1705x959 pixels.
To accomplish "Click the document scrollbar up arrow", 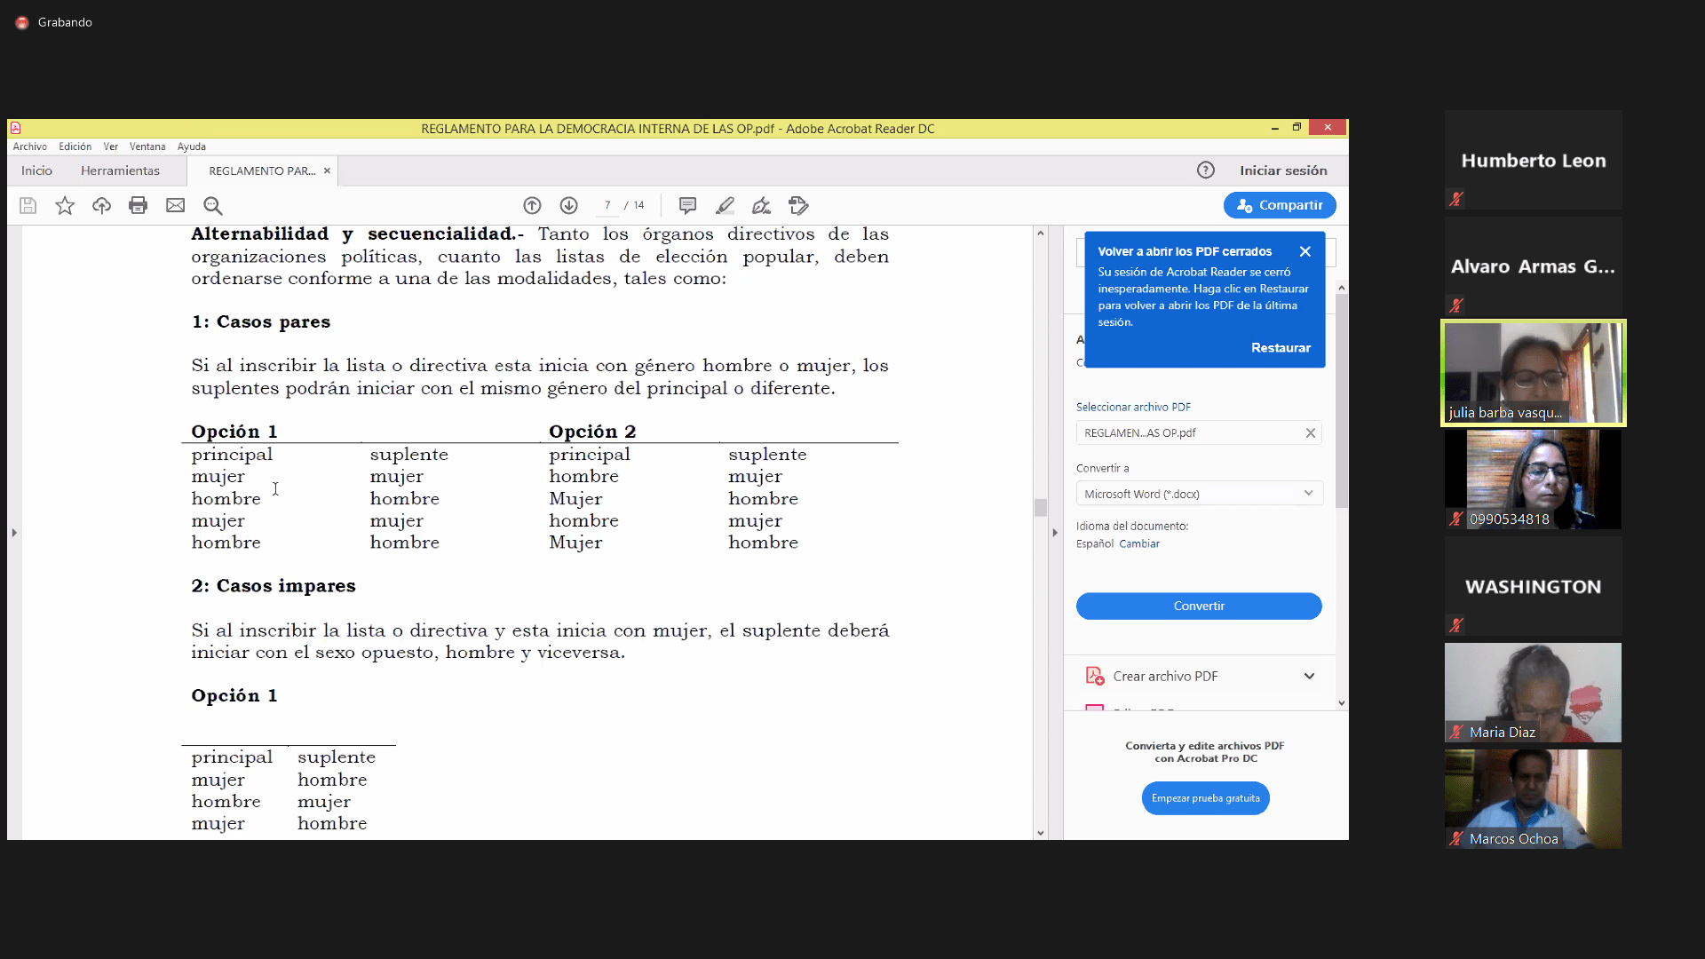I will [1040, 233].
